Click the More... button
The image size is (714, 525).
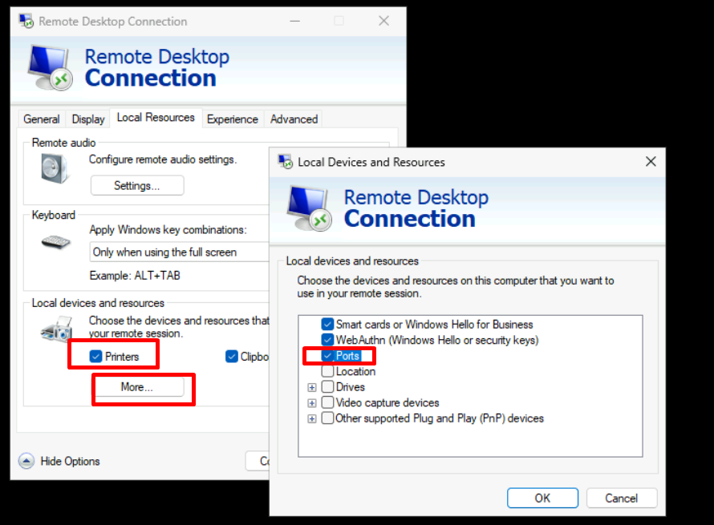[139, 387]
